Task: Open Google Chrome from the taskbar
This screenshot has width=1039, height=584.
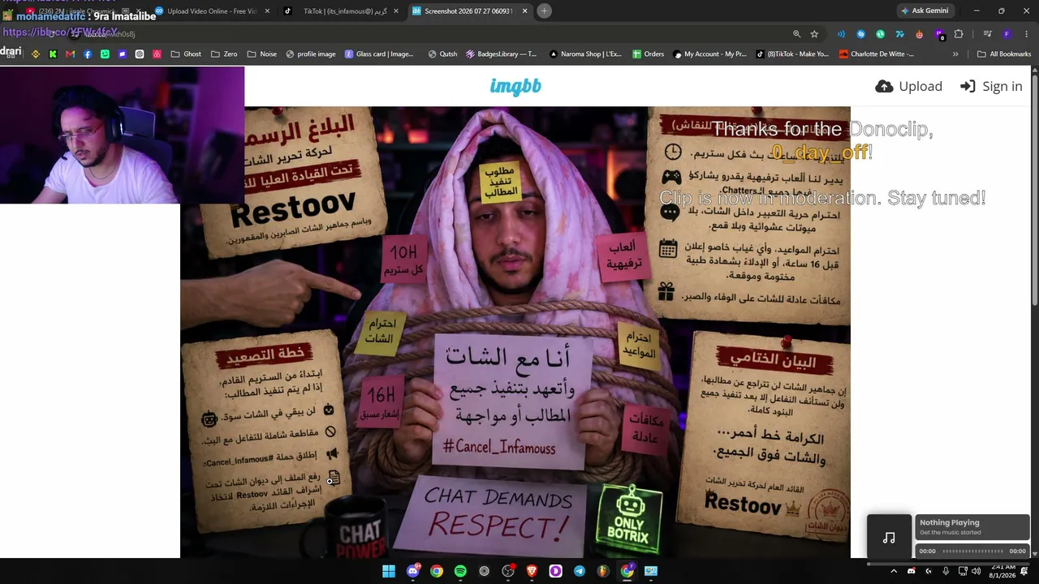Action: point(437,571)
